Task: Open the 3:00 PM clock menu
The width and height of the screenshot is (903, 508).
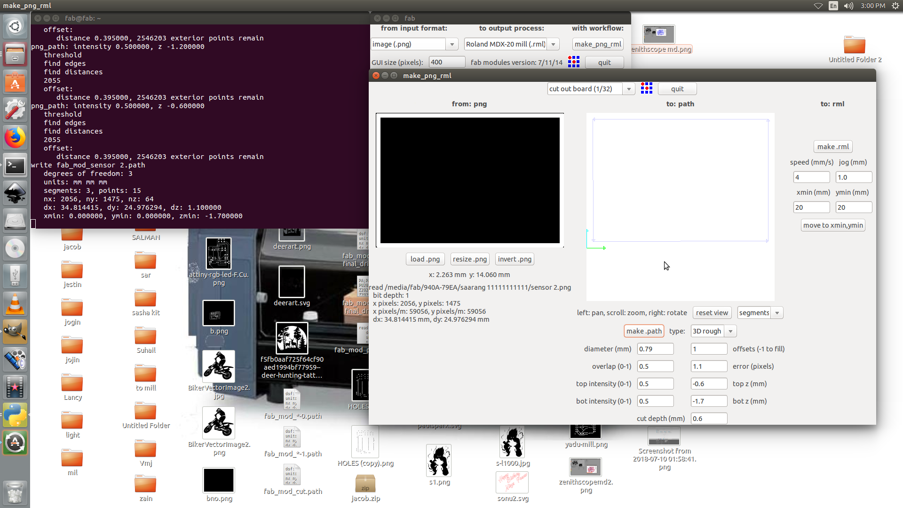Action: click(x=873, y=6)
